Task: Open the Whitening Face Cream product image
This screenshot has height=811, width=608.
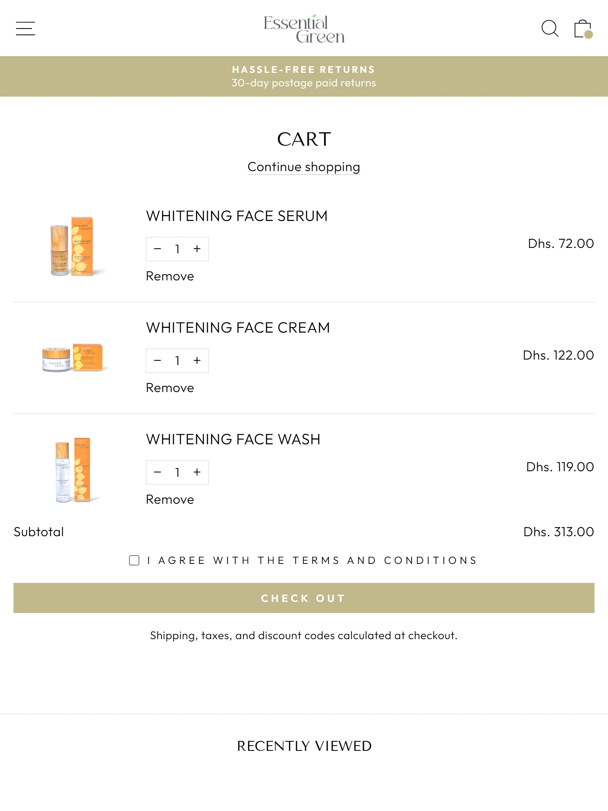Action: [73, 358]
